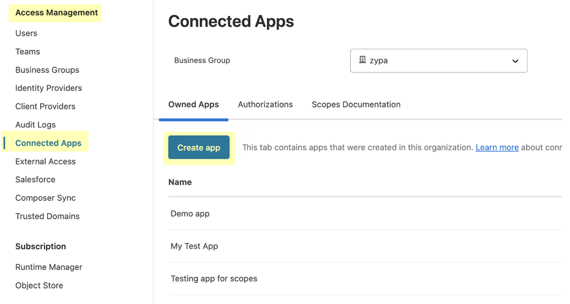Navigate to Business Groups sidebar item
Image resolution: width=570 pixels, height=304 pixels.
point(47,70)
